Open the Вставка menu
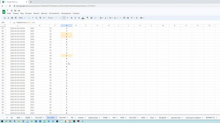The width and height of the screenshot is (220, 123). click(x=28, y=13)
